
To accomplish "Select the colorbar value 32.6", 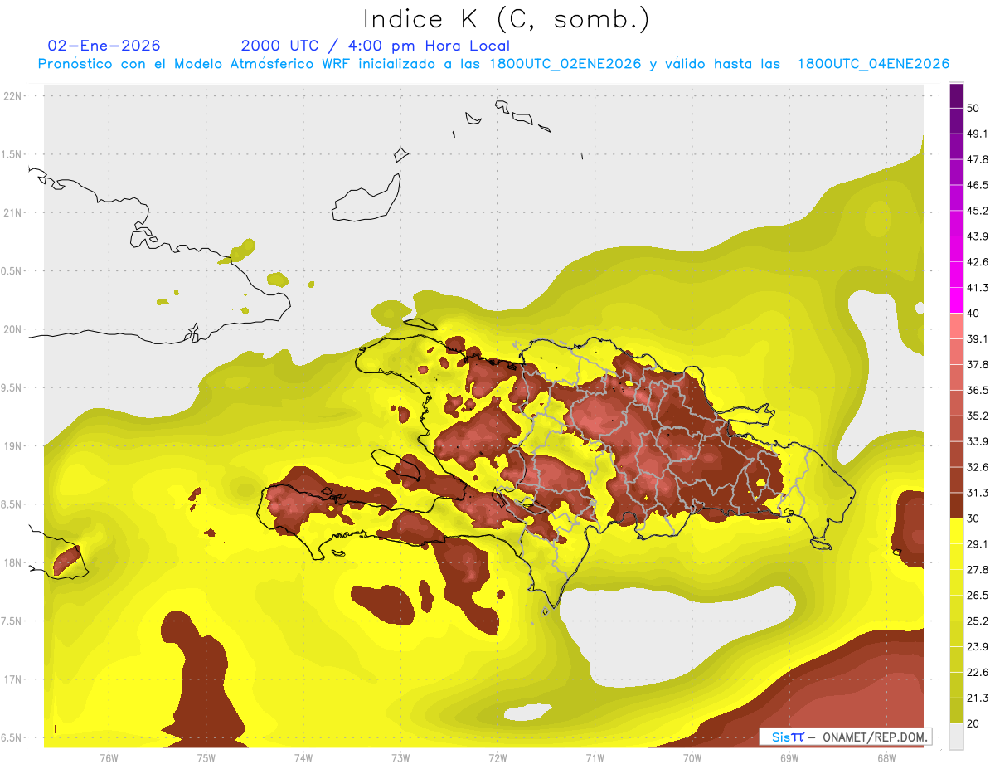I will [978, 467].
